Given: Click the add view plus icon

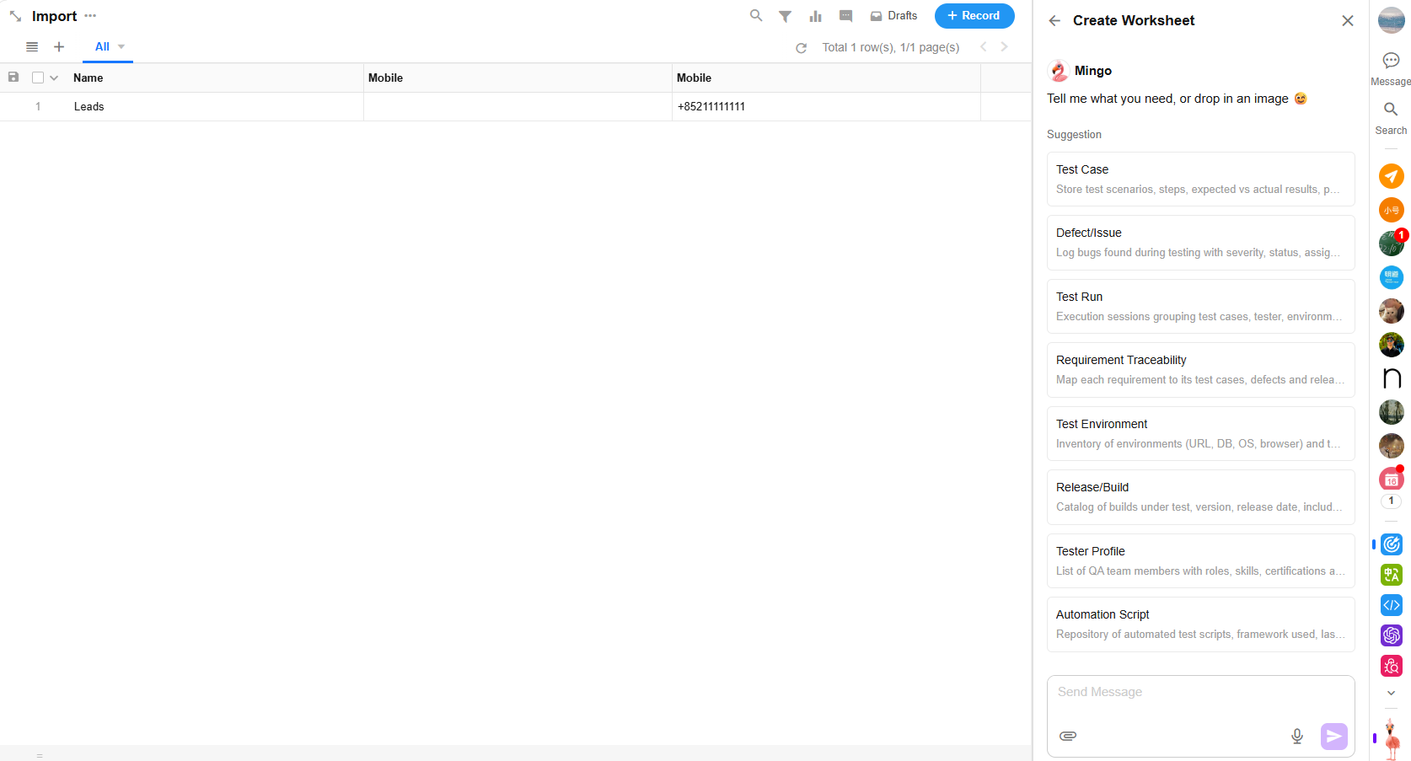Looking at the screenshot, I should 59,47.
